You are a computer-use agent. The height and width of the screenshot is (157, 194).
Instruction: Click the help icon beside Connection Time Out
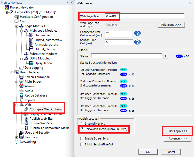[x=137, y=33]
